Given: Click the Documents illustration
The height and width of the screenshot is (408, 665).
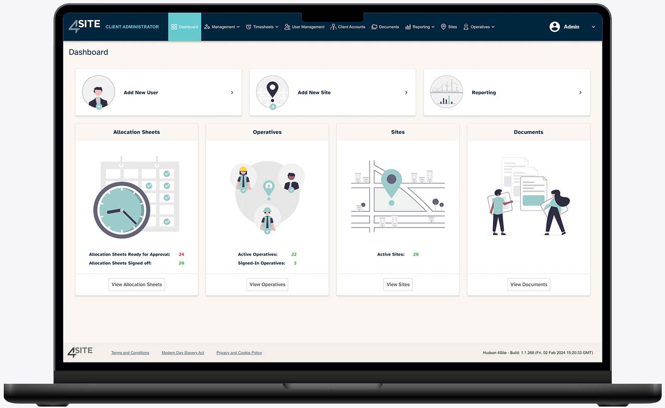Looking at the screenshot, I should coord(528,197).
